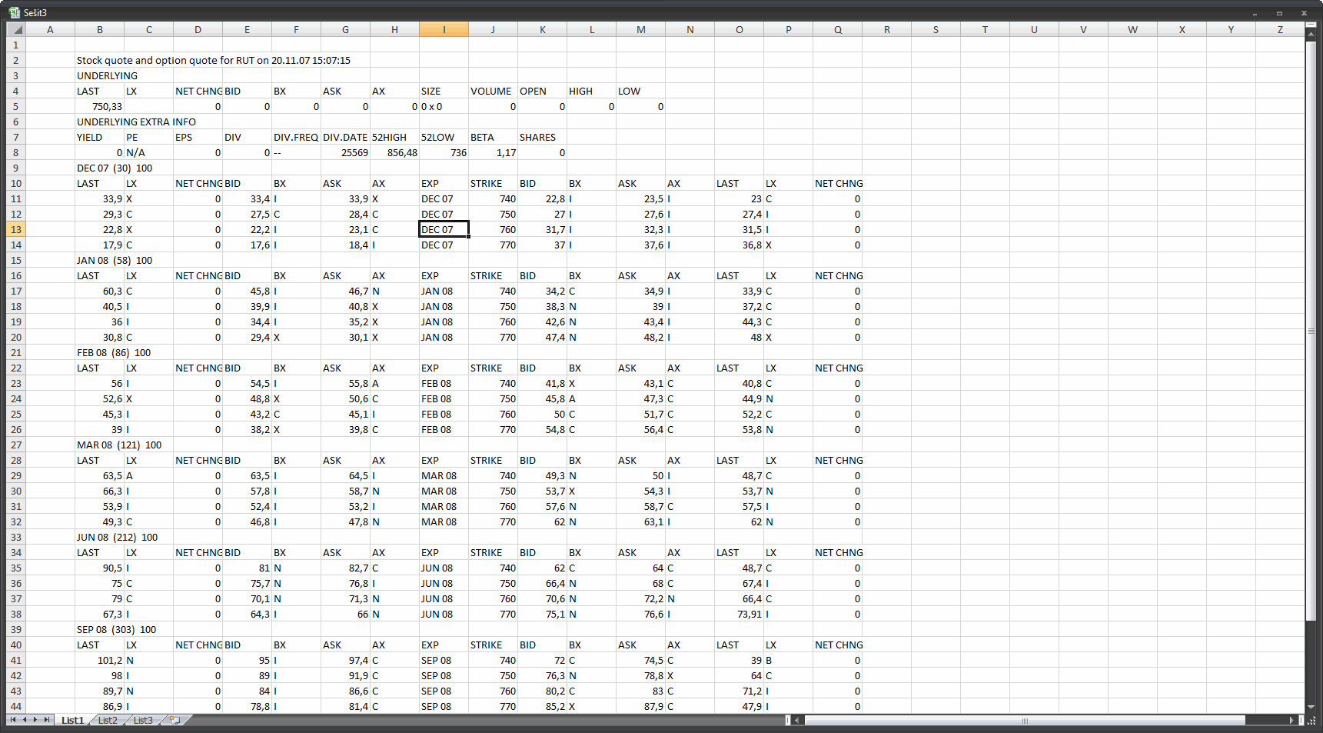Select the stock quote title cell for RUT
Viewport: 1323px width, 733px height.
tap(214, 60)
